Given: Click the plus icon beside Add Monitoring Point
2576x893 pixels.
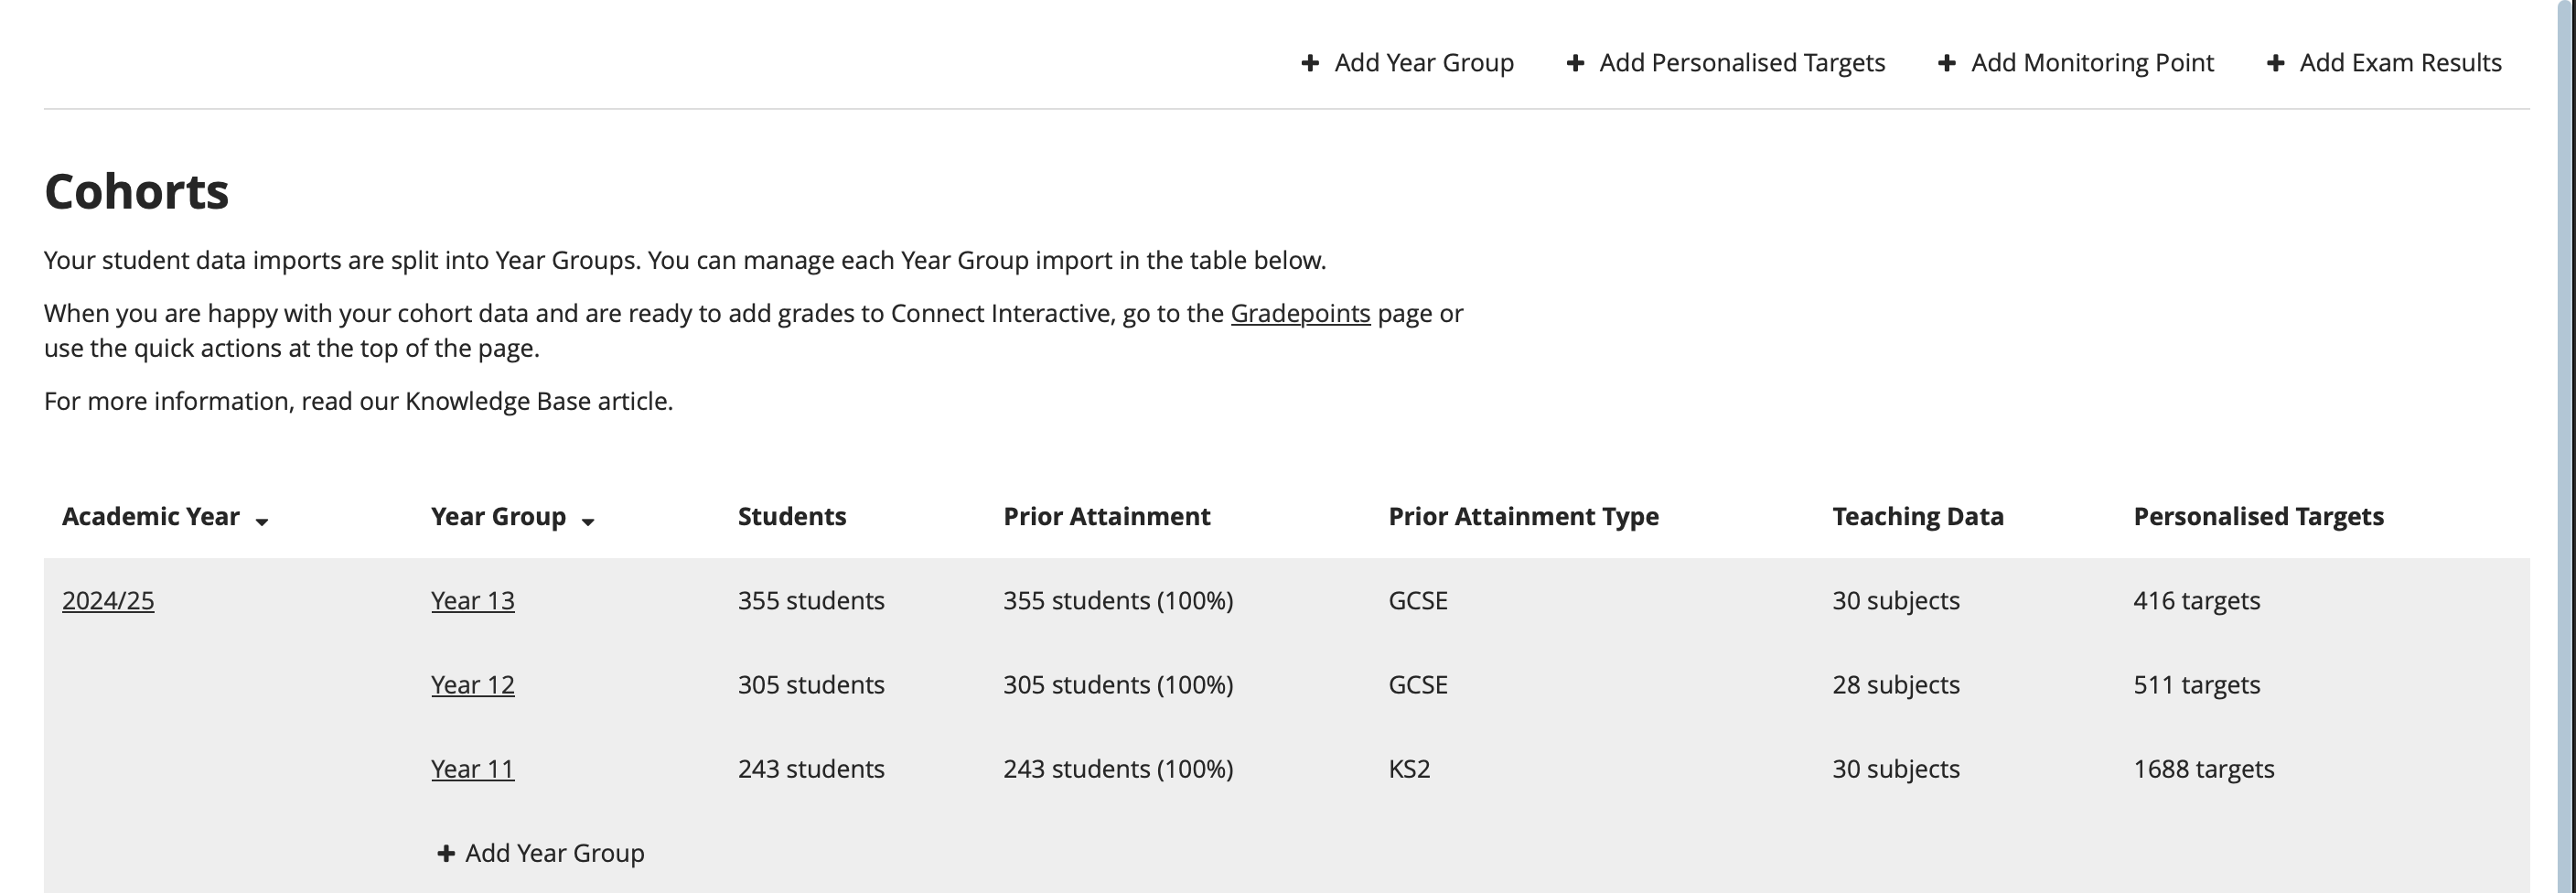Looking at the screenshot, I should point(1947,63).
